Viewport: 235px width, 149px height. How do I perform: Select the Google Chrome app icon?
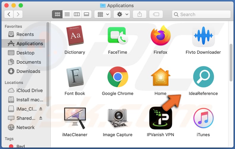pos(118,77)
